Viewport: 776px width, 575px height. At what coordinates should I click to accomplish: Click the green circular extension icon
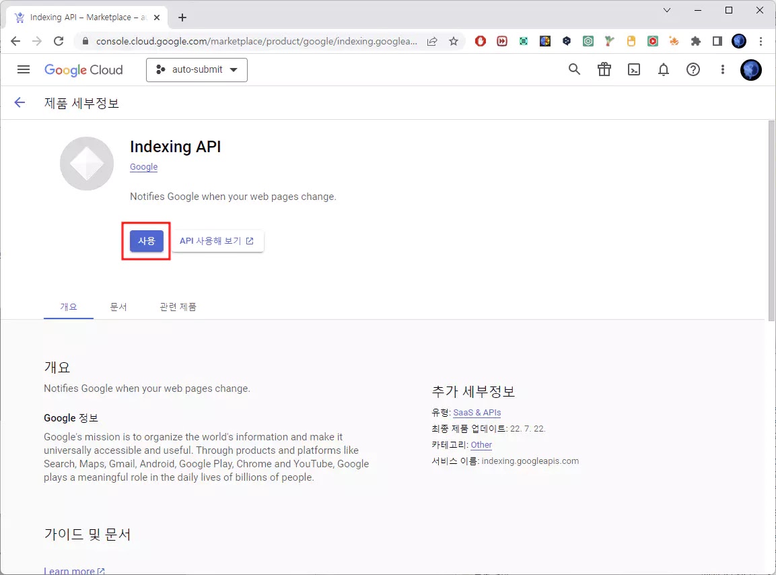click(588, 41)
